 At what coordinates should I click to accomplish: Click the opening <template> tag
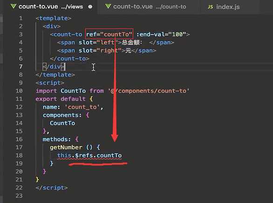pyautogui.click(x=54, y=18)
